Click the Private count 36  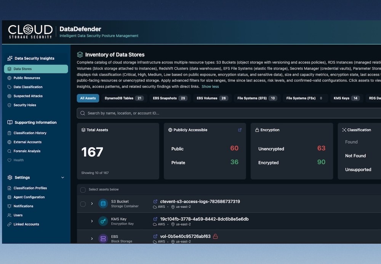[234, 162]
